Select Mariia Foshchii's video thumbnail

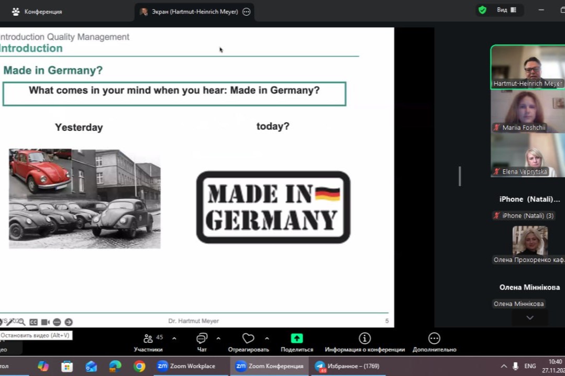[527, 111]
